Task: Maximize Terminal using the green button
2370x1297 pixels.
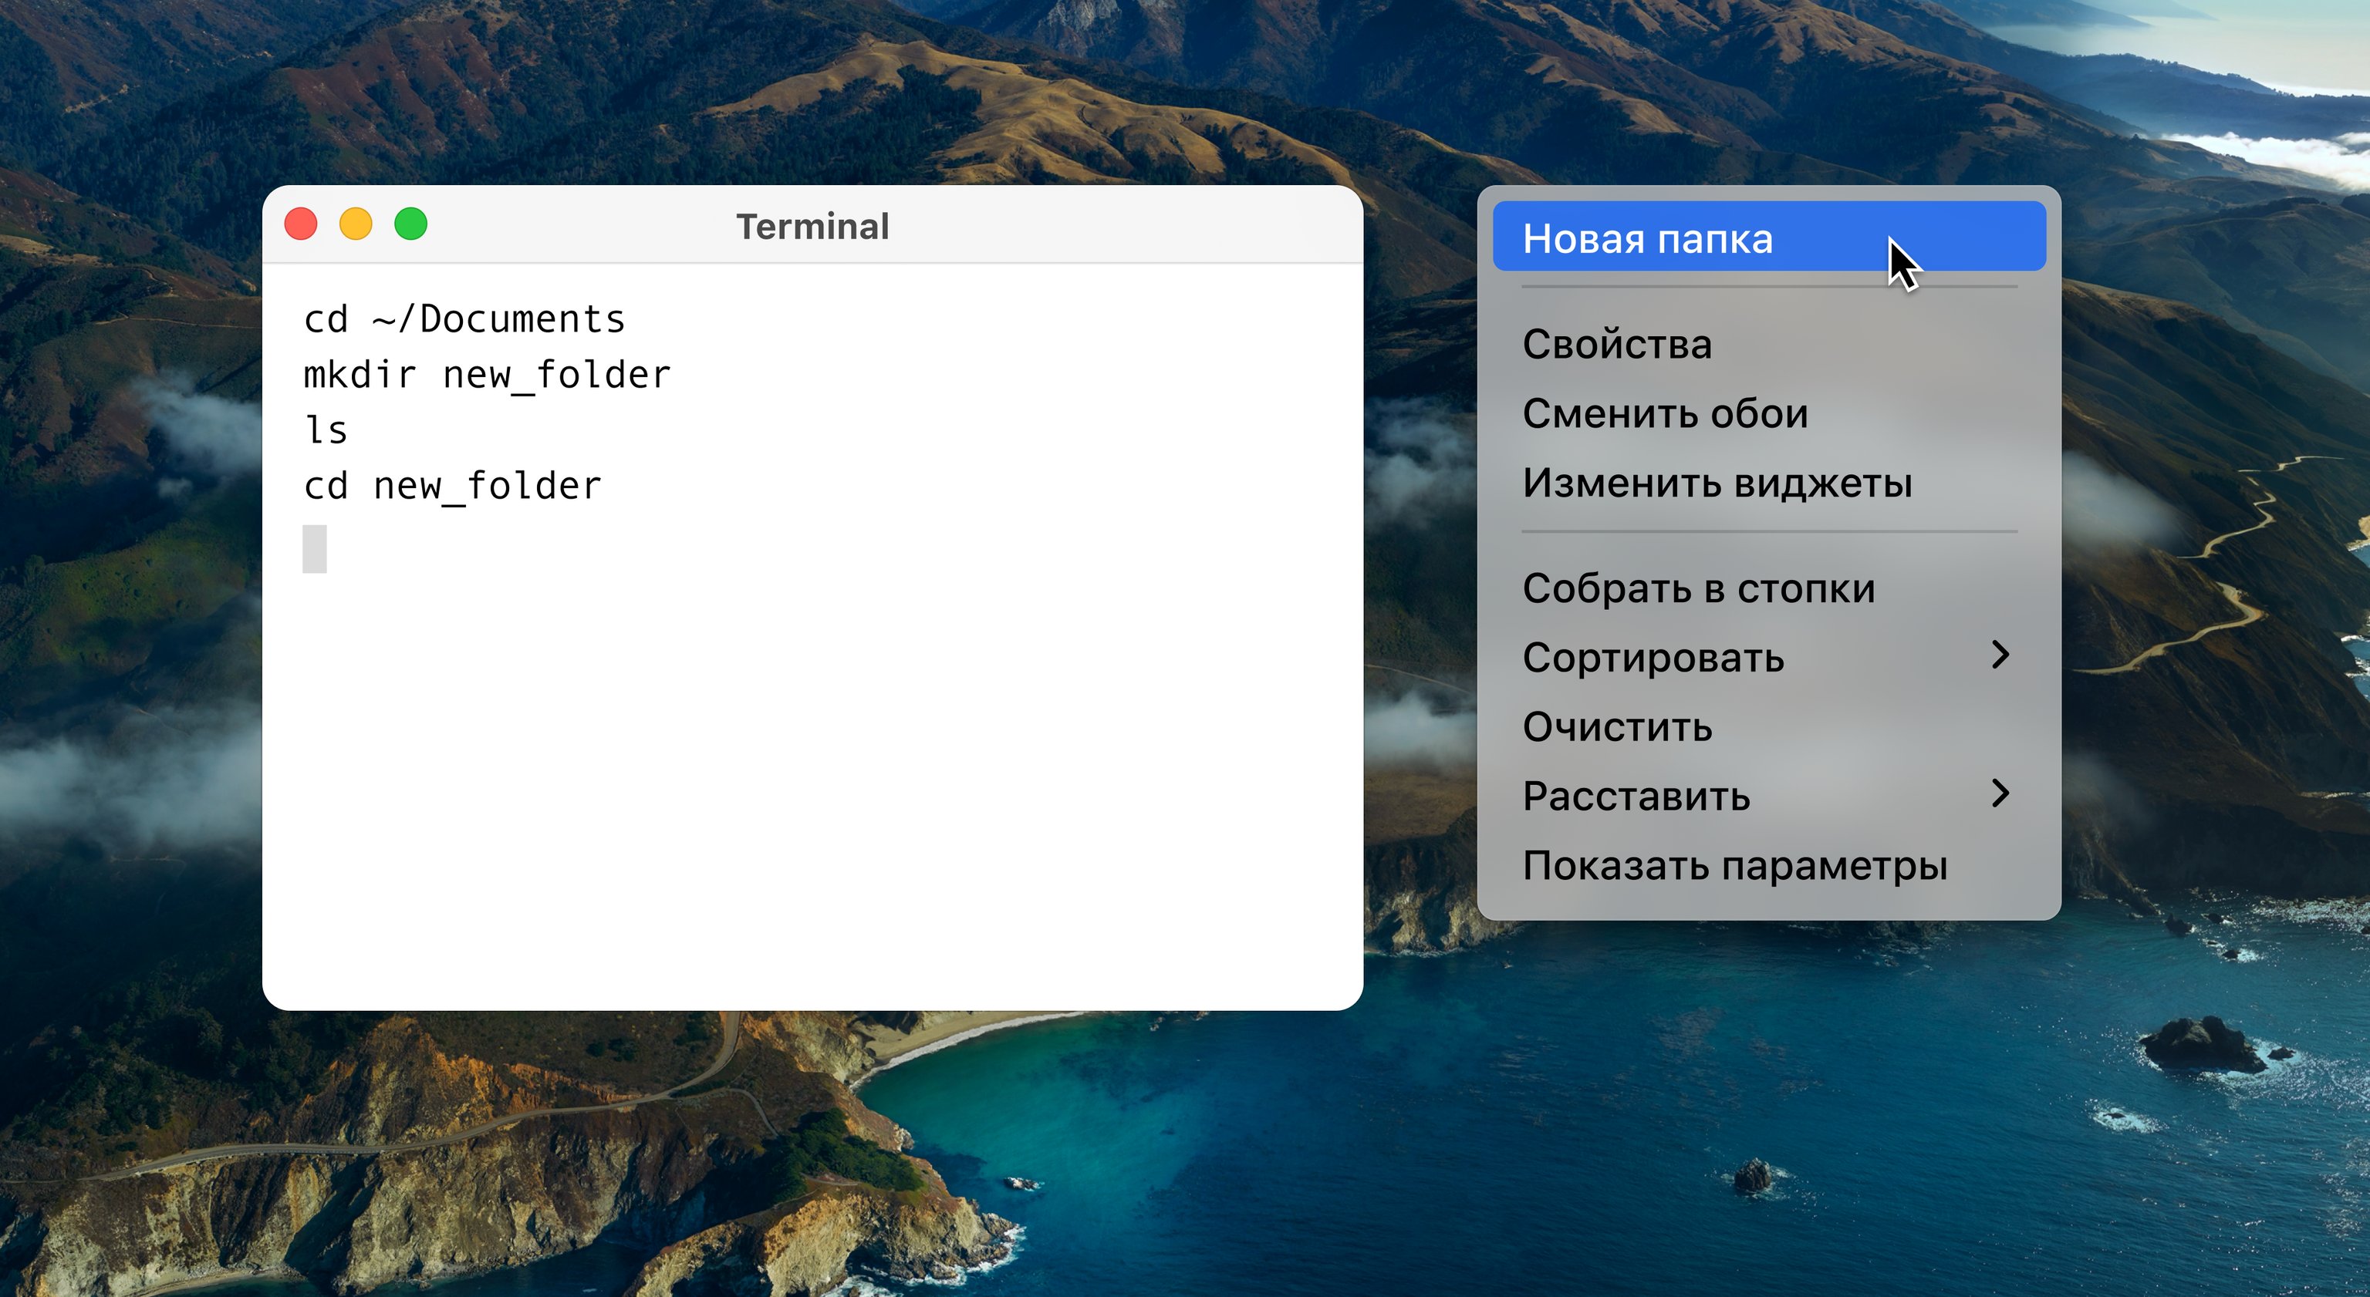Action: tap(410, 224)
